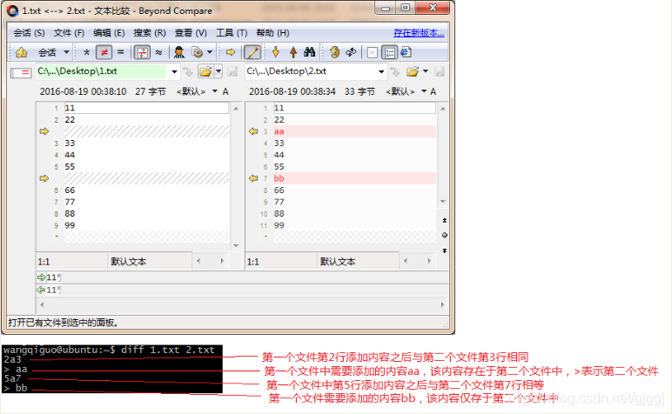Click left pane copy arrow beside line 55
This screenshot has height=414, width=672.
pyautogui.click(x=44, y=178)
